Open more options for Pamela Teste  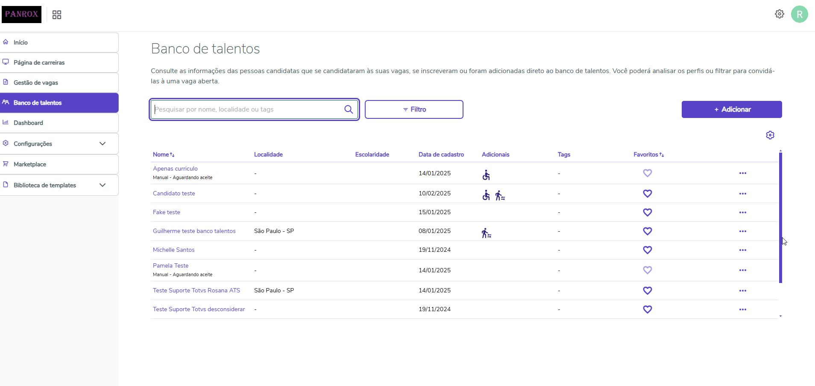[x=743, y=270]
